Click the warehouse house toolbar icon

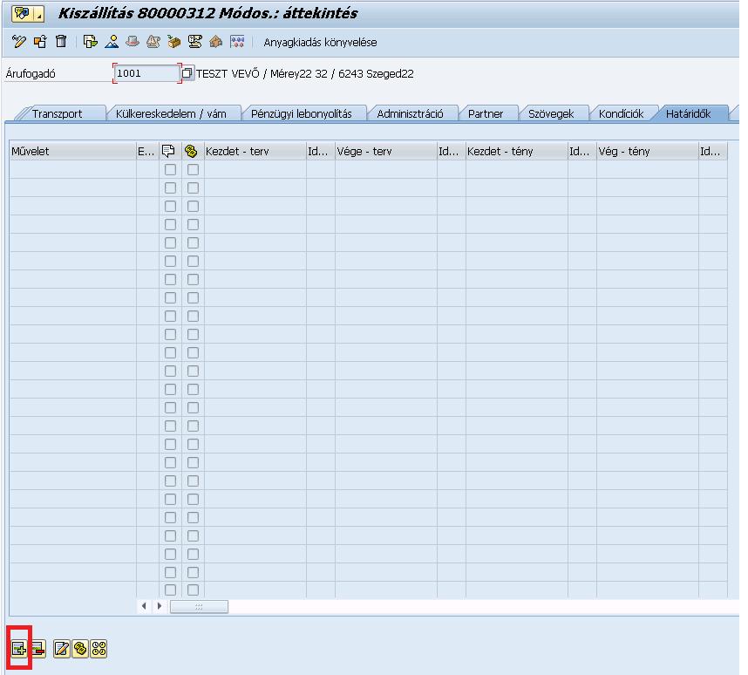pos(216,42)
